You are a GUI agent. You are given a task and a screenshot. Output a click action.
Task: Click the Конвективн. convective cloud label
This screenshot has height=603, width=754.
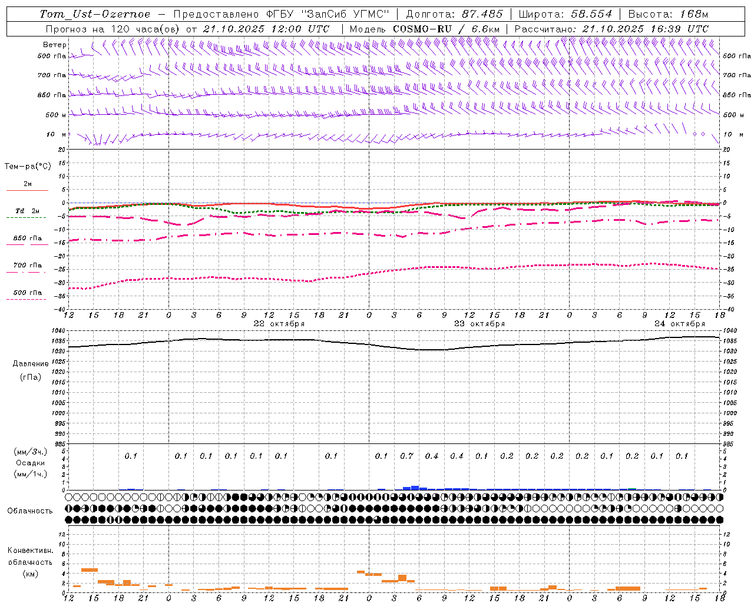click(x=30, y=551)
